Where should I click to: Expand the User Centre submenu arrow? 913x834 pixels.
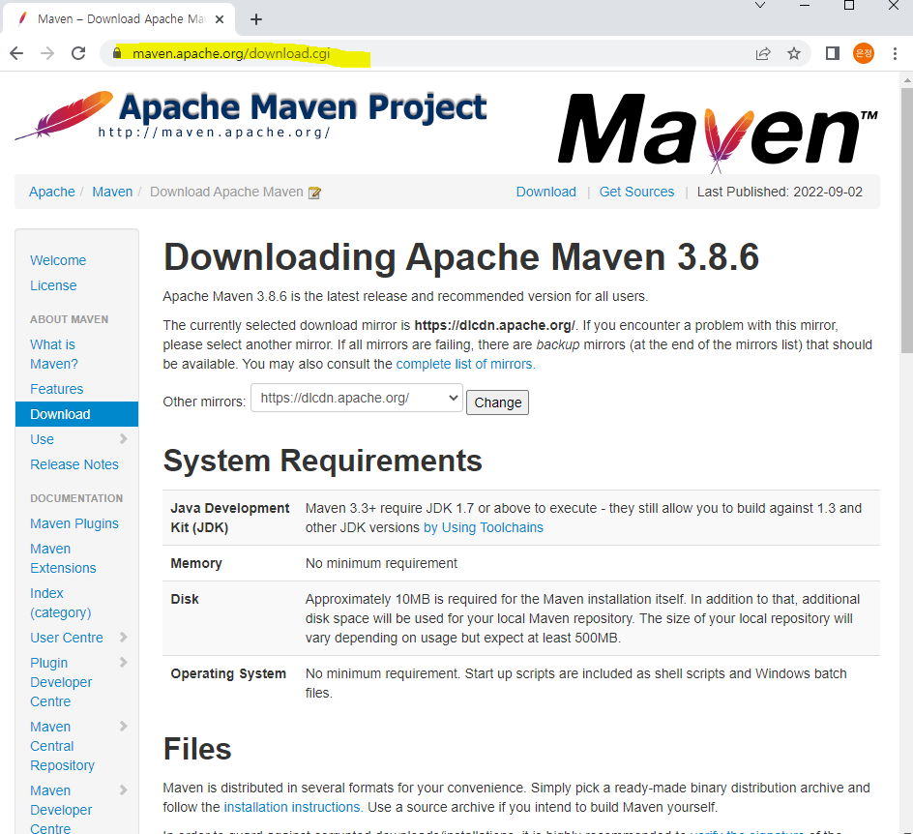point(124,638)
